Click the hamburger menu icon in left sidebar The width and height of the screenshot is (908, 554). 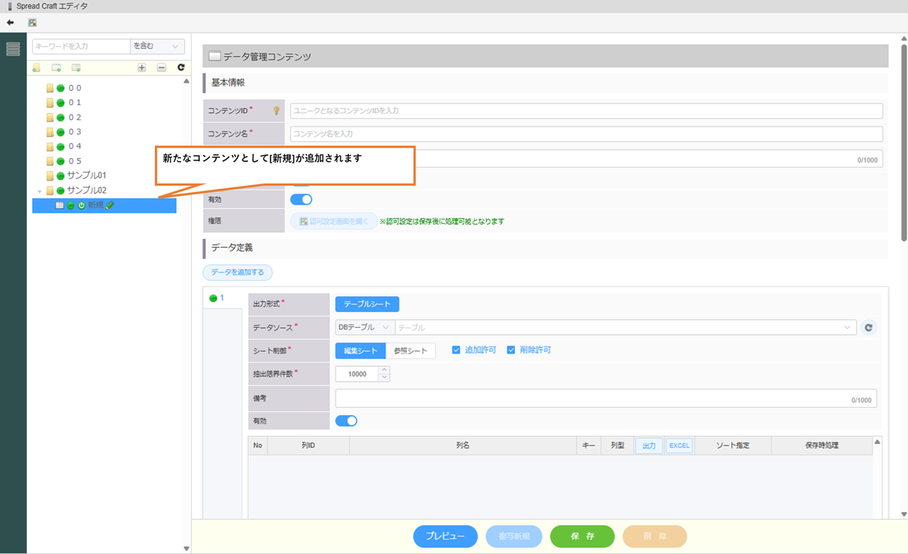point(13,49)
